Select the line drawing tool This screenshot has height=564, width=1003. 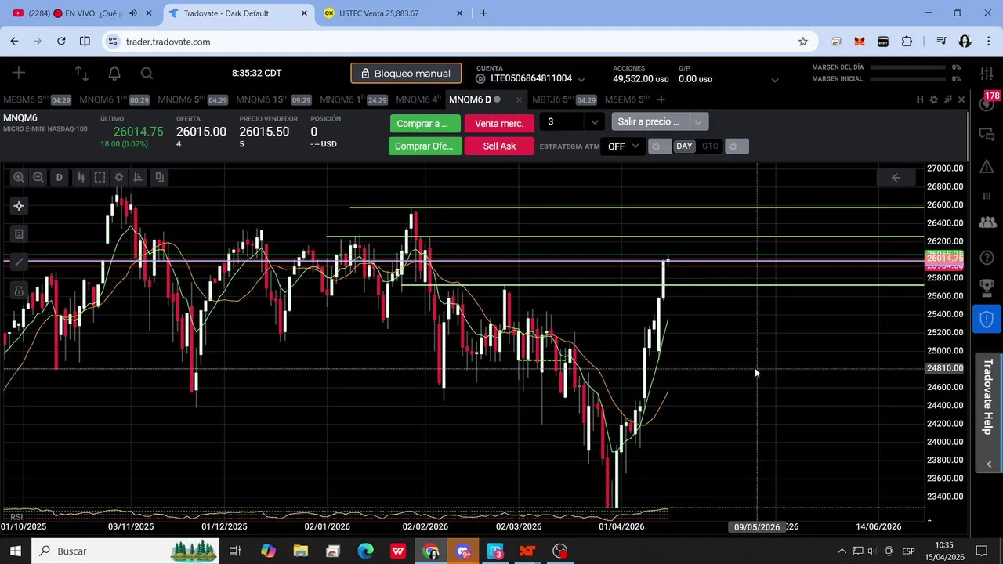(x=19, y=262)
